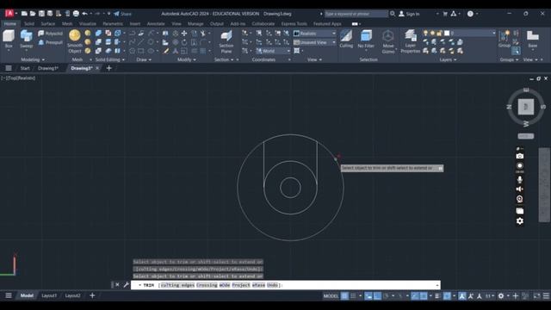The image size is (551, 310).
Task: Expand the Groups panel
Action: pos(509,59)
